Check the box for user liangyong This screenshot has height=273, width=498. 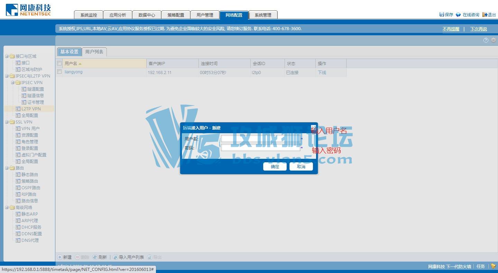(59, 72)
